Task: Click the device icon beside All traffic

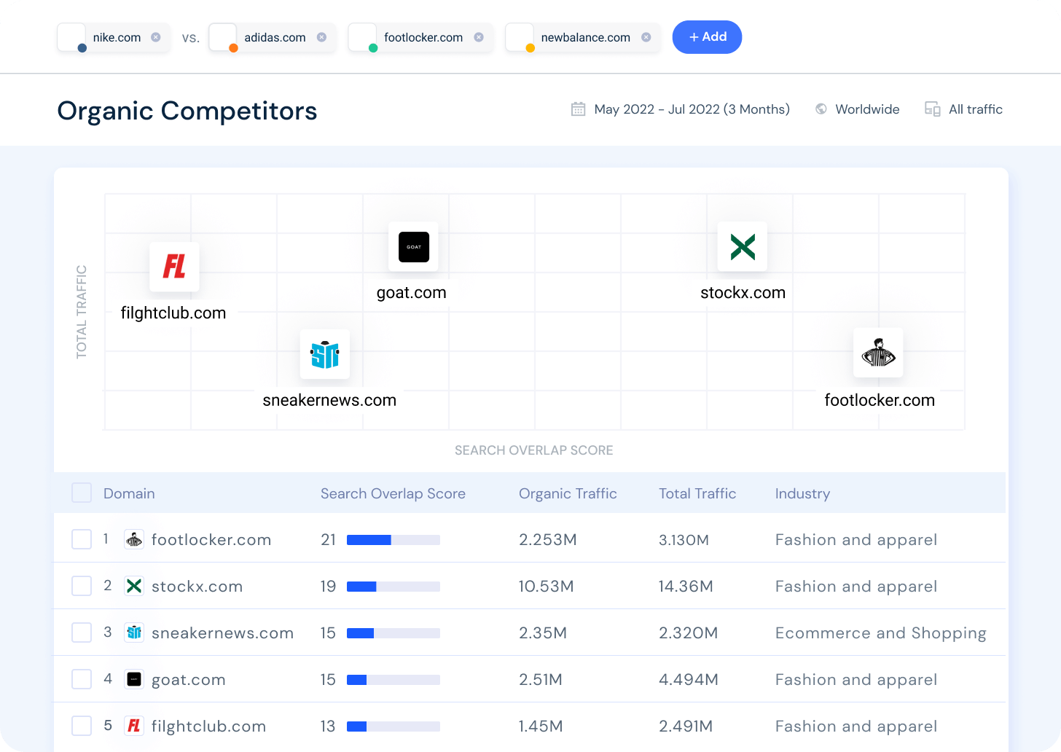Action: (932, 109)
